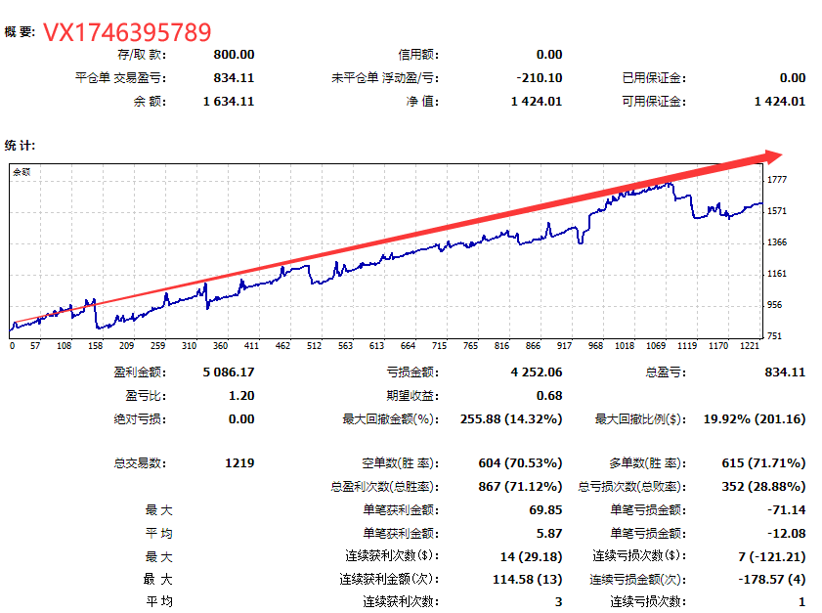Select the credit value 0.00
Viewport: 822px width, 613px height.
click(549, 55)
